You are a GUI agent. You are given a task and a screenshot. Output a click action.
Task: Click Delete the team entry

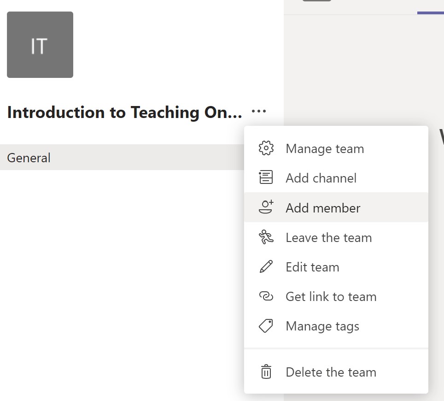click(x=331, y=372)
